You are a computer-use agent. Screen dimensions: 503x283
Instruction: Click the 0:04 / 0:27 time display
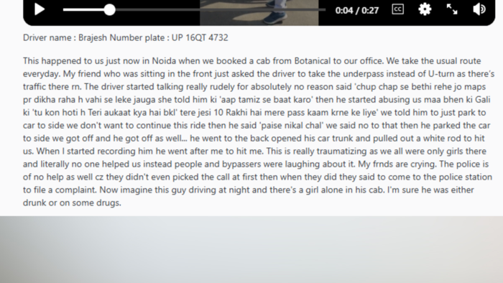pyautogui.click(x=356, y=10)
